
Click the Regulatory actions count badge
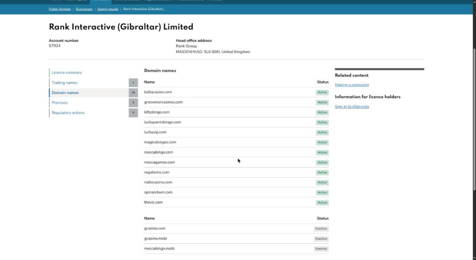(x=133, y=113)
